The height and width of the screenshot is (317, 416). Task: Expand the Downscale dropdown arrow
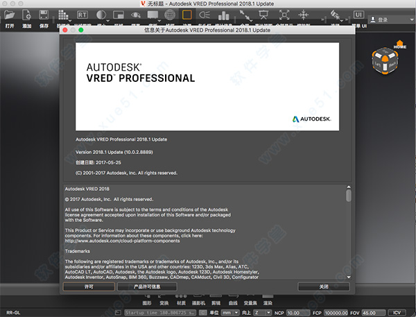coord(107,21)
